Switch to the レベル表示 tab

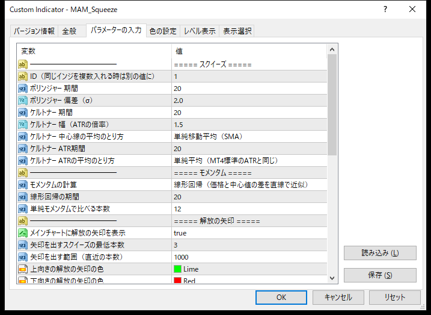click(x=200, y=31)
